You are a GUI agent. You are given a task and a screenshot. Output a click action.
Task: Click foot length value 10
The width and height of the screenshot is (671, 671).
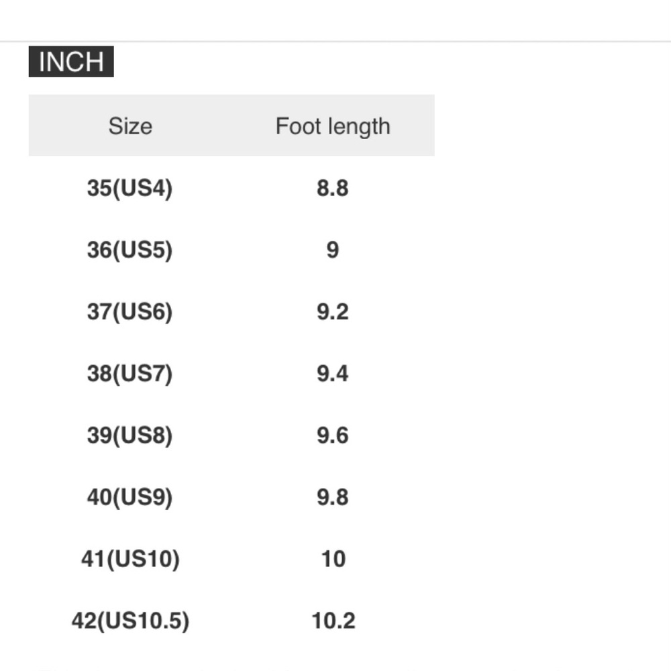(333, 559)
